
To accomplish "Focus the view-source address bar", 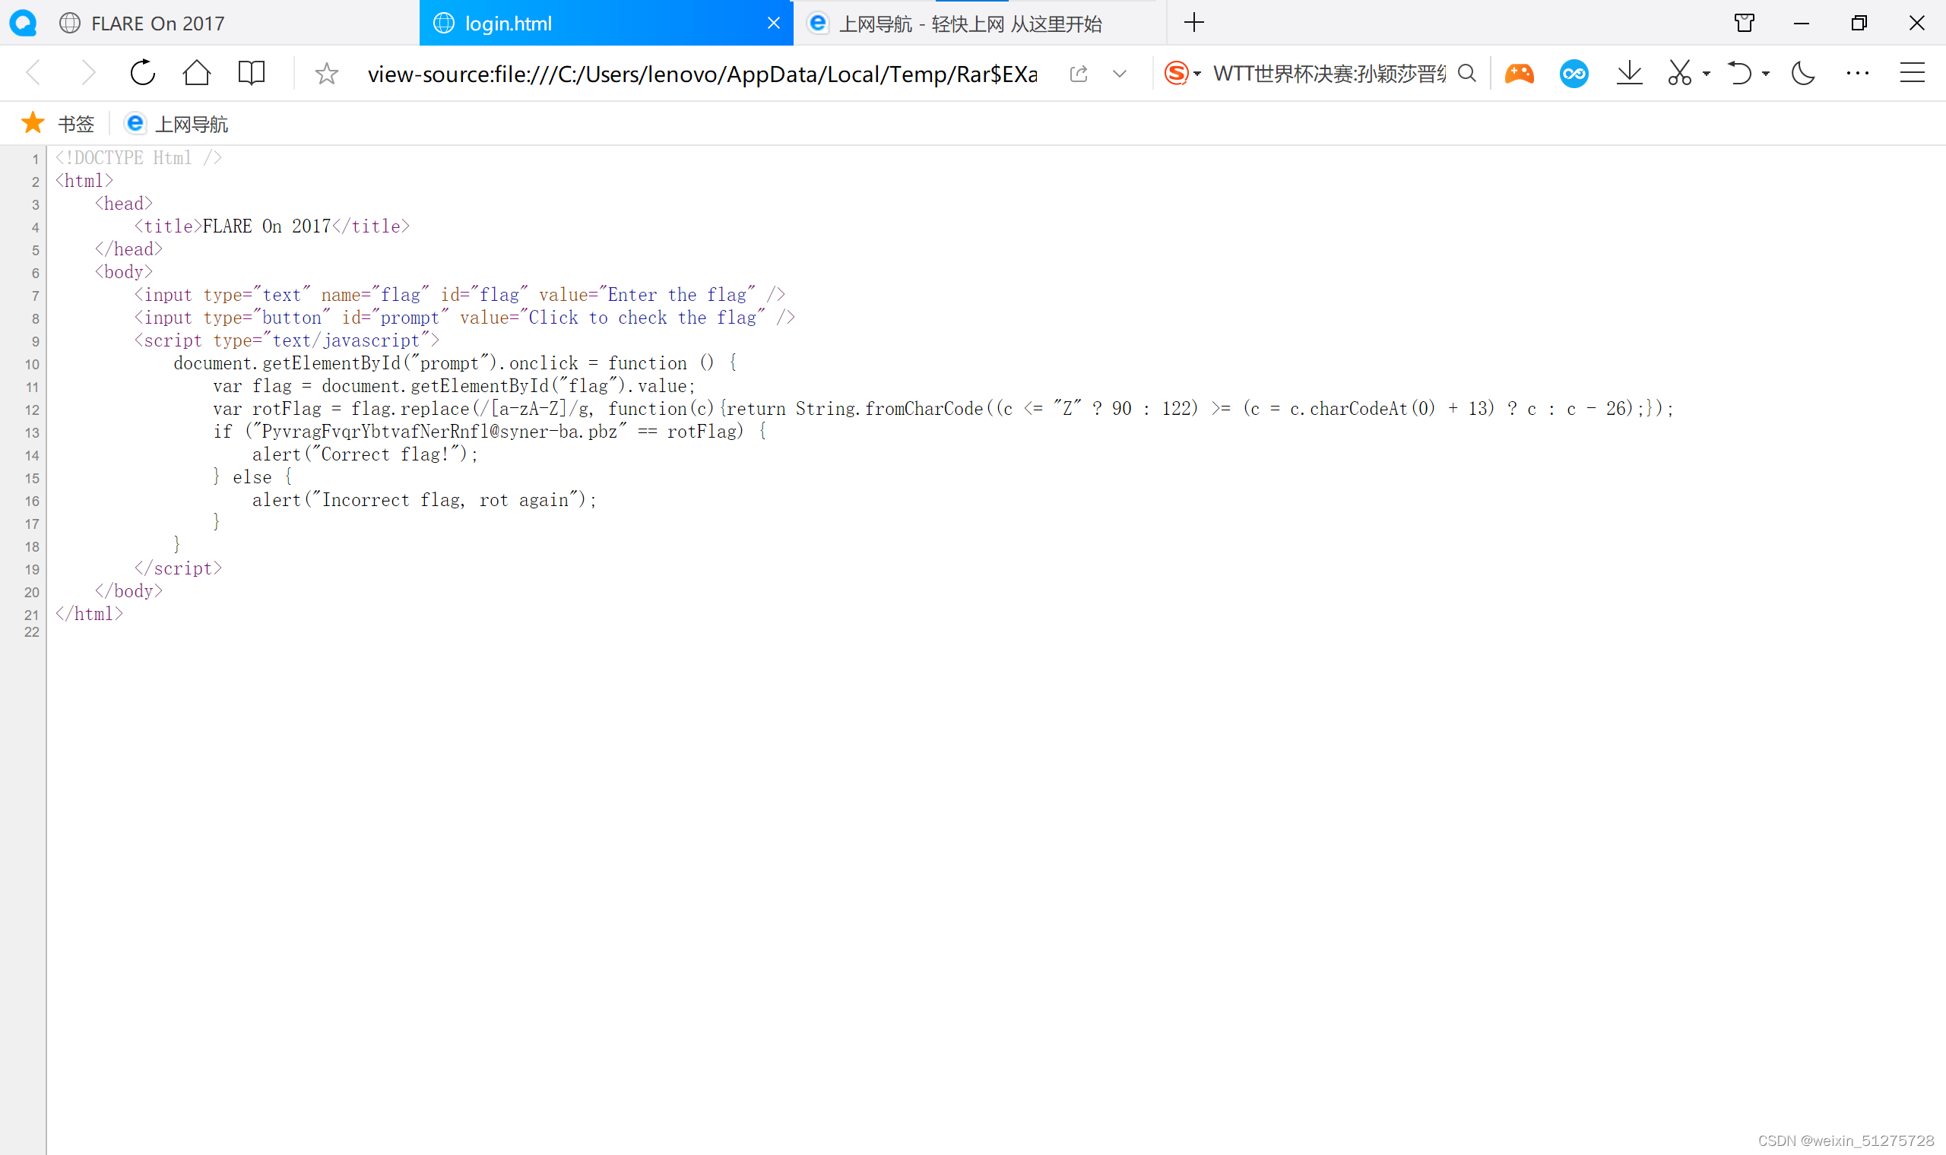I will tap(702, 74).
